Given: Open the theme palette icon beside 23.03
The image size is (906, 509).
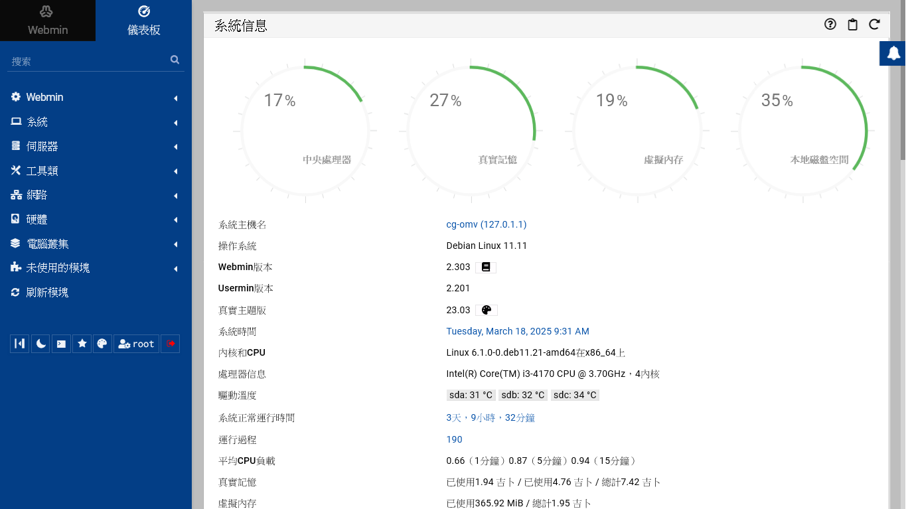Looking at the screenshot, I should coord(487,310).
